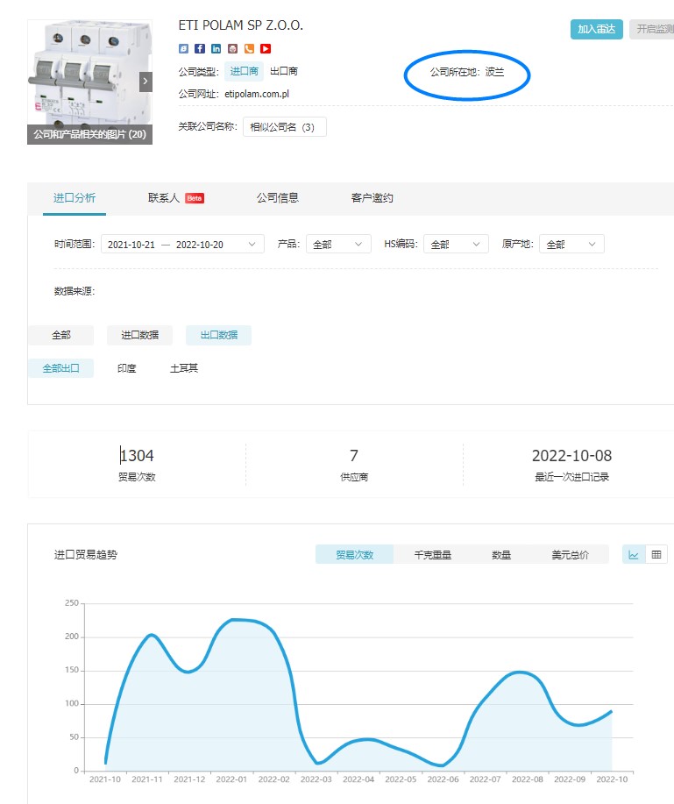674x804 pixels.
Task: Switch to the 进口分析 tab
Action: pos(74,198)
